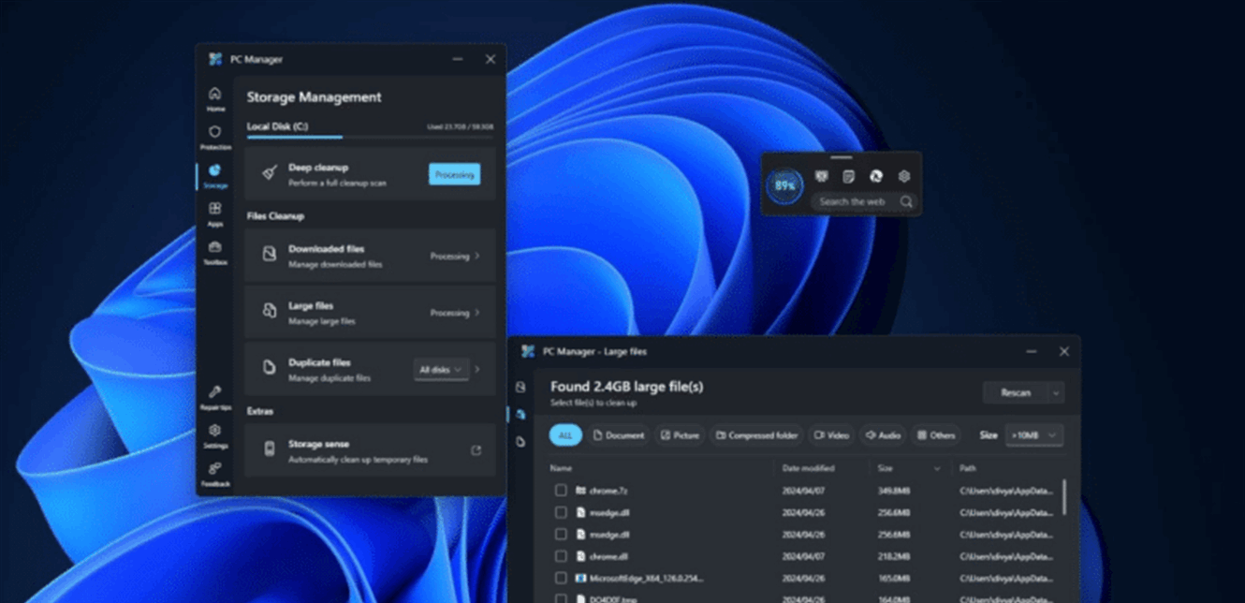Filter large files by Video

tap(831, 435)
